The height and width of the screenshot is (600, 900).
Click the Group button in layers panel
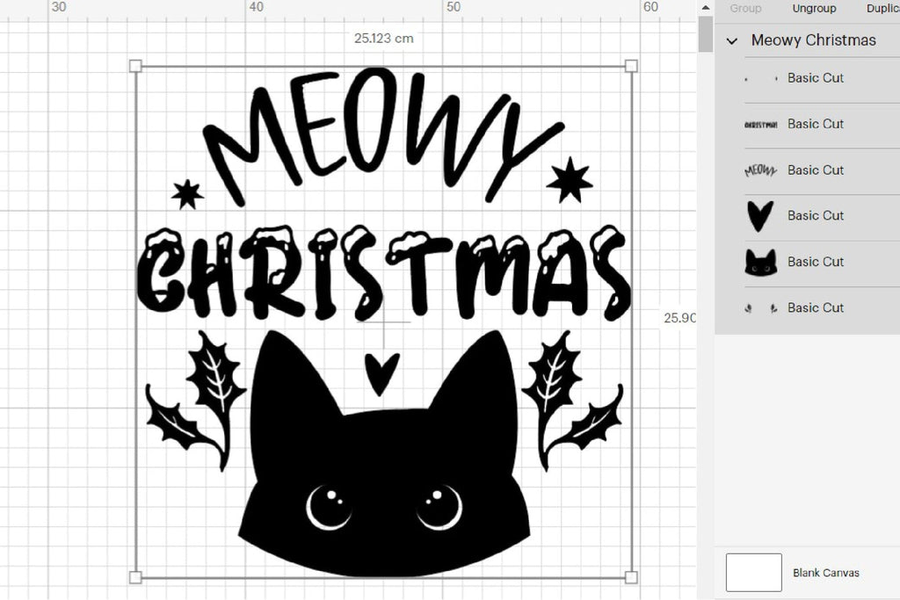pos(745,8)
